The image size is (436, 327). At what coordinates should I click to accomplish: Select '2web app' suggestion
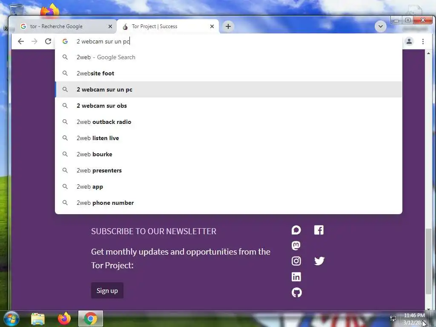[229, 186]
